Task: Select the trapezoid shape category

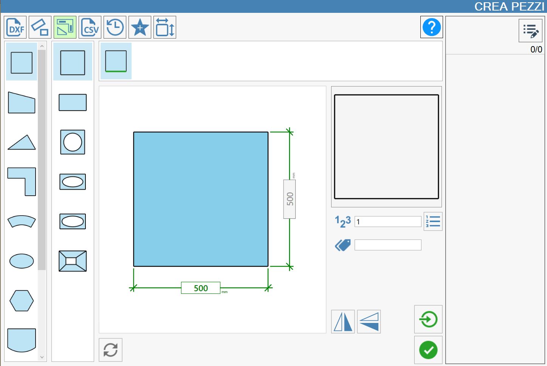Action: 22,102
